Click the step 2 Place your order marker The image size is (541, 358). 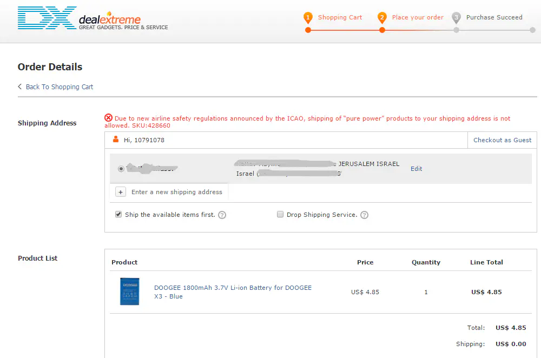click(382, 18)
